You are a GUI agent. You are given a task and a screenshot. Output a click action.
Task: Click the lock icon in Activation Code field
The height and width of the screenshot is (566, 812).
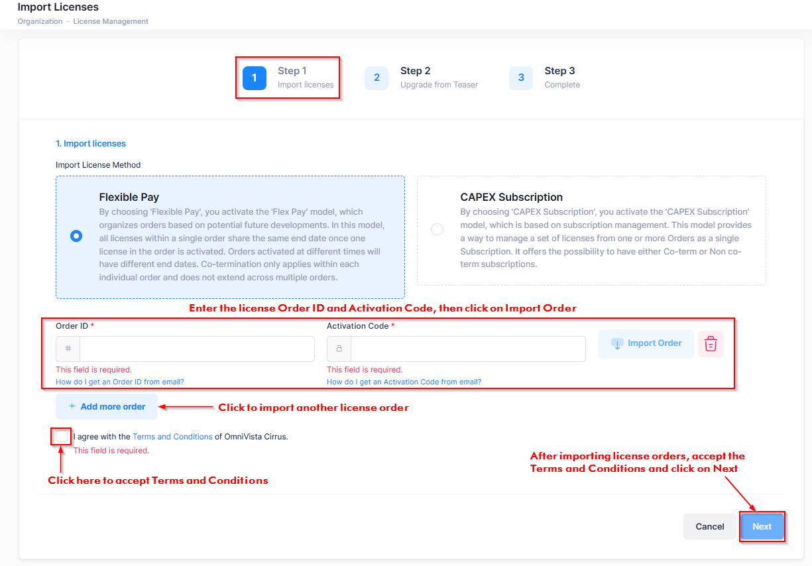(339, 349)
